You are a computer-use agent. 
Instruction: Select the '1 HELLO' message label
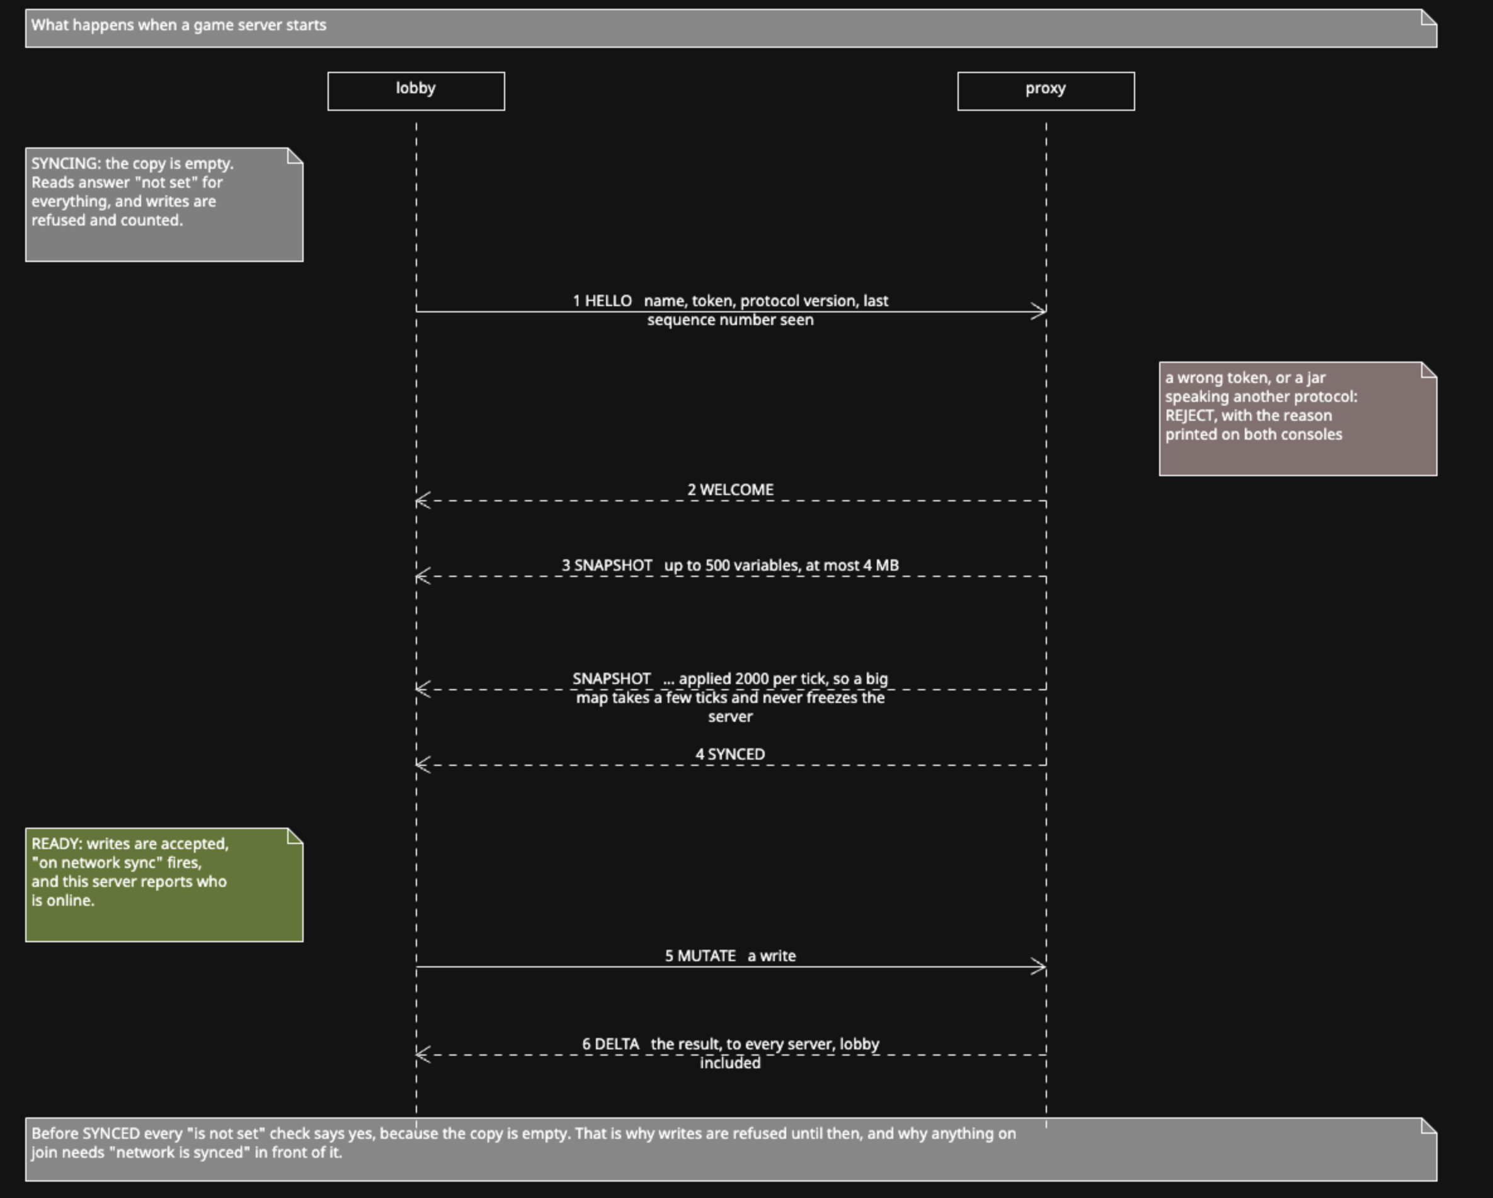(731, 311)
